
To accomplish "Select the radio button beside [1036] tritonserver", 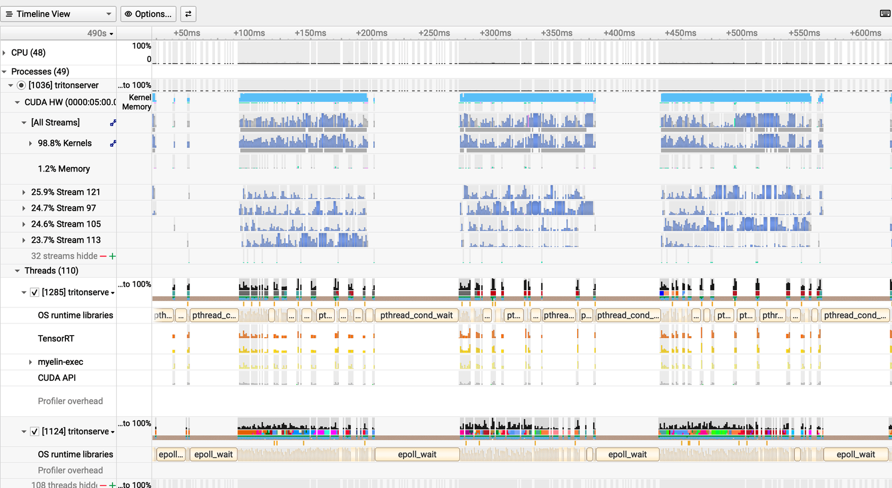I will click(21, 85).
